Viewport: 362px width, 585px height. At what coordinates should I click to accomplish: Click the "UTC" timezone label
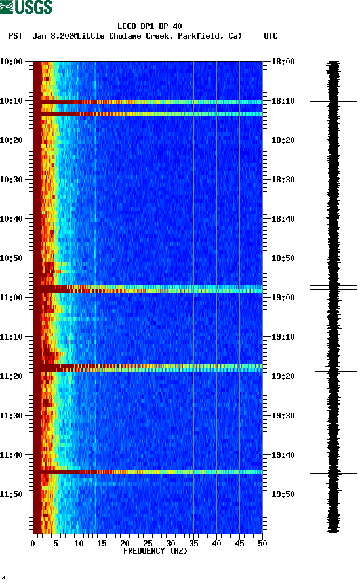tap(271, 36)
